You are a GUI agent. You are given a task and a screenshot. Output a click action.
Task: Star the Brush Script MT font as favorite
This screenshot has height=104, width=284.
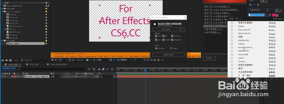click(232, 30)
